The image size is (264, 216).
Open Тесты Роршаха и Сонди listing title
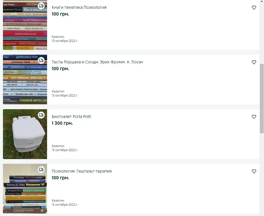97,62
